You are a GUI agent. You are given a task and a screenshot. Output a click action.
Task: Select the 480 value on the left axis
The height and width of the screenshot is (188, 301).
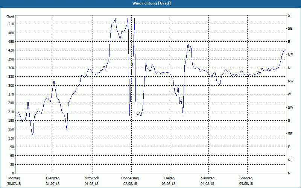tap(11, 33)
